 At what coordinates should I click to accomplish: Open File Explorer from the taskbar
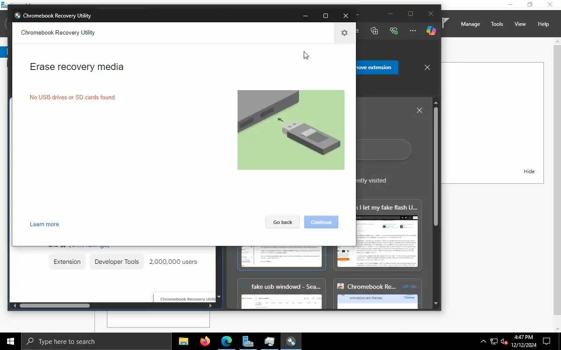183,341
